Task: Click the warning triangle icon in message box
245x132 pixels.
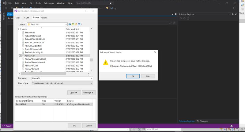Action: pyautogui.click(x=106, y=62)
